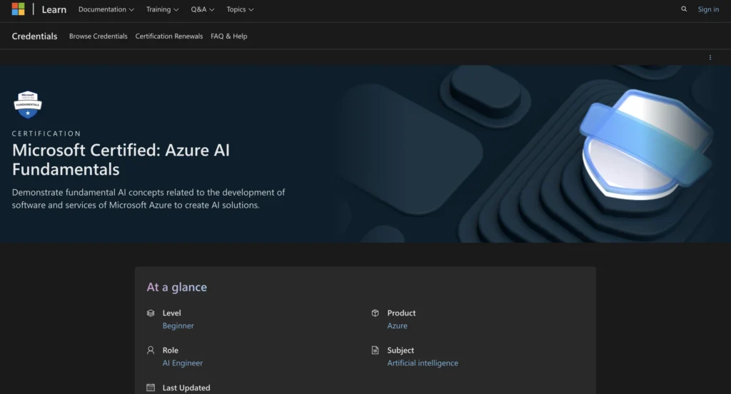This screenshot has width=731, height=394.
Task: Click the Subject document icon
Action: click(x=375, y=350)
